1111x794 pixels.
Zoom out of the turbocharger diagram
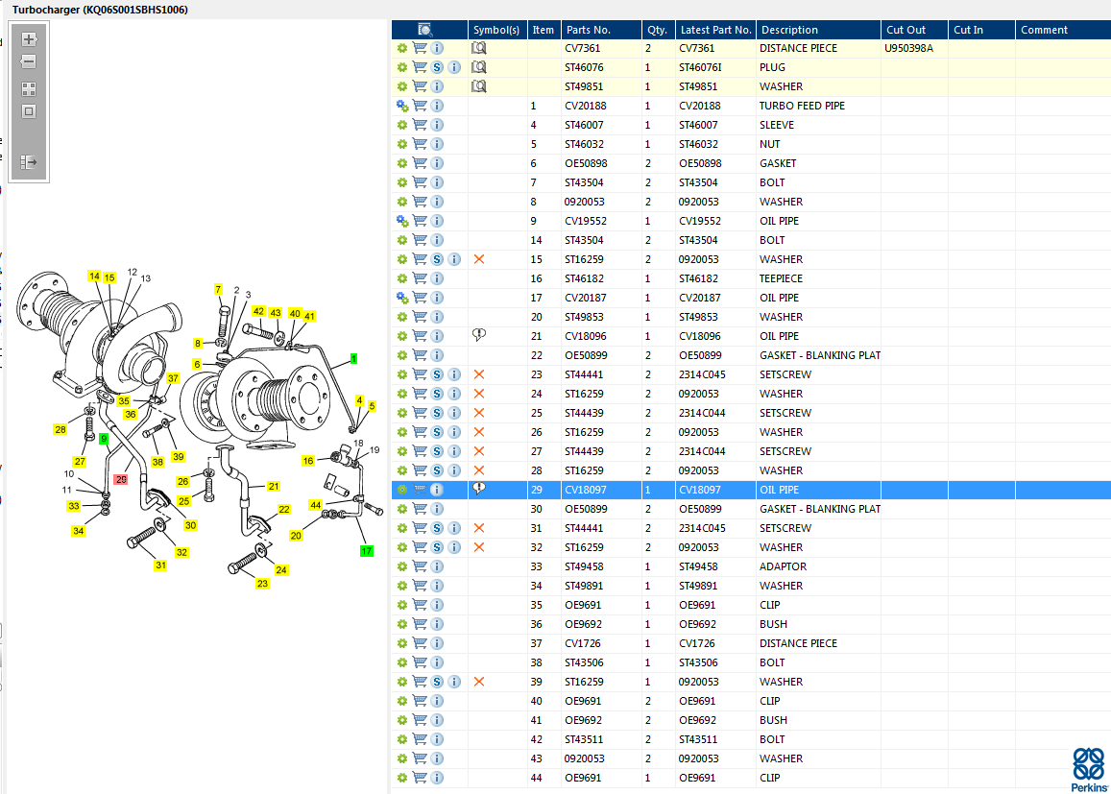[x=29, y=61]
